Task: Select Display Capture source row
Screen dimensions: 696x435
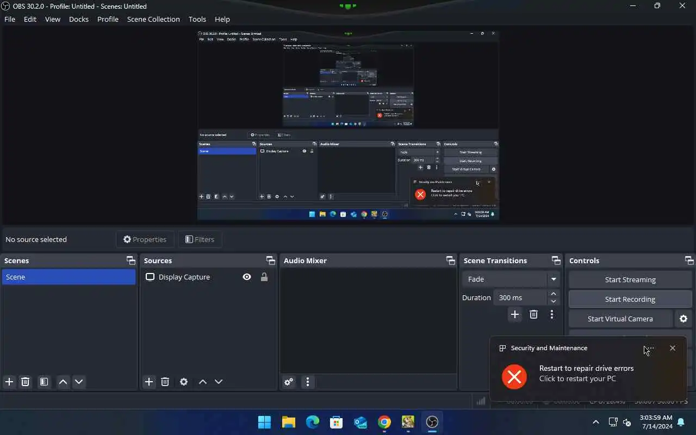Action: point(208,277)
